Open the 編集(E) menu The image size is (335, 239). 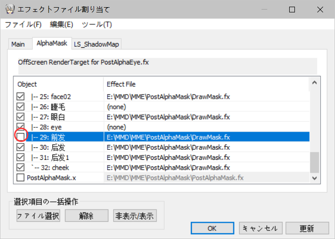pyautogui.click(x=62, y=24)
